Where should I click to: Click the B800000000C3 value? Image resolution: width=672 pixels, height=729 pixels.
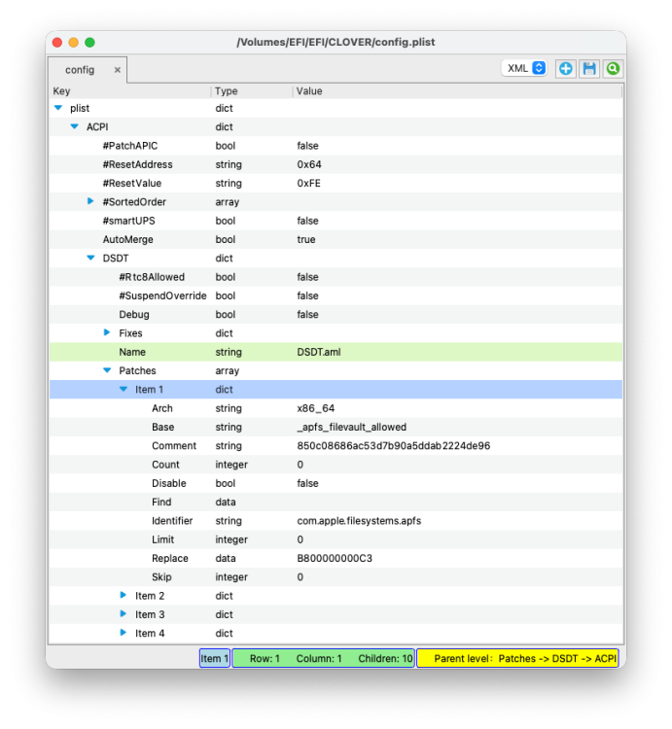point(335,558)
